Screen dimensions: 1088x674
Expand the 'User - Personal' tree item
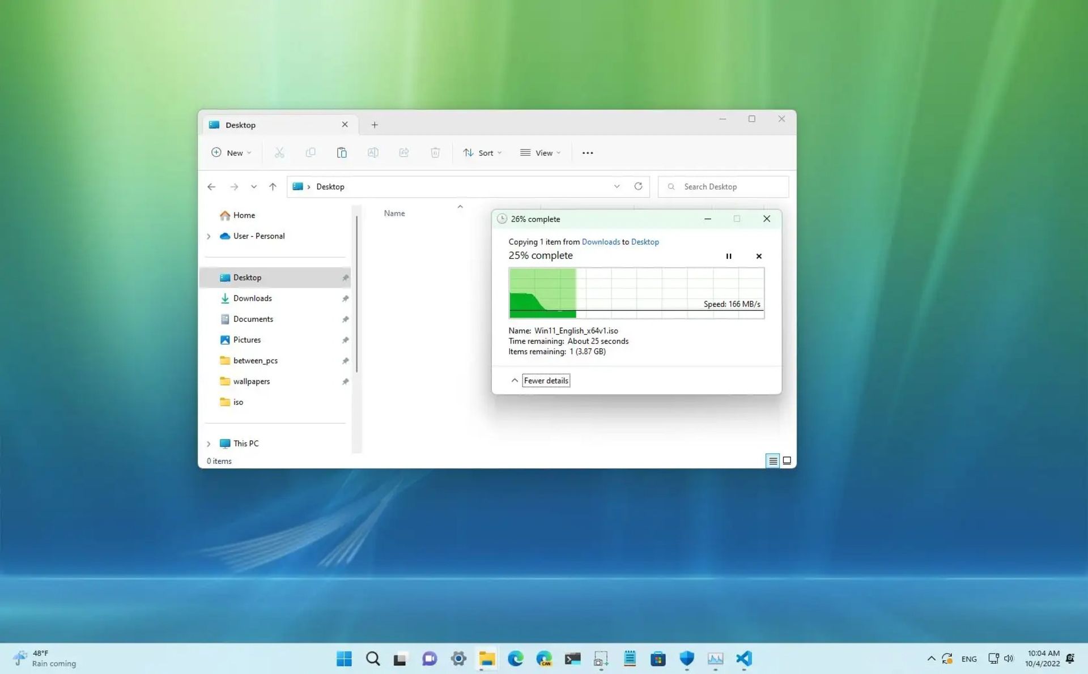[209, 236]
